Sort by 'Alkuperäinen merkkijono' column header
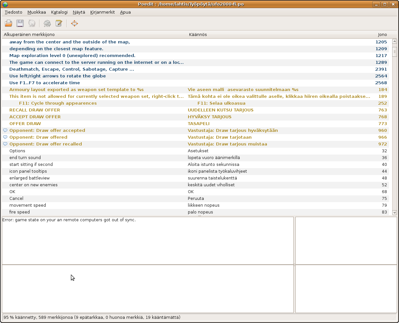 (29, 34)
